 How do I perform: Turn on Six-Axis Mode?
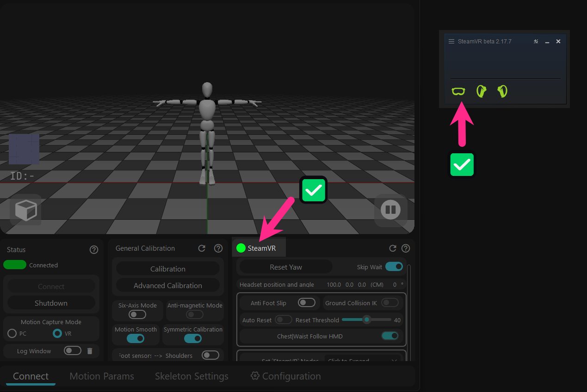137,314
